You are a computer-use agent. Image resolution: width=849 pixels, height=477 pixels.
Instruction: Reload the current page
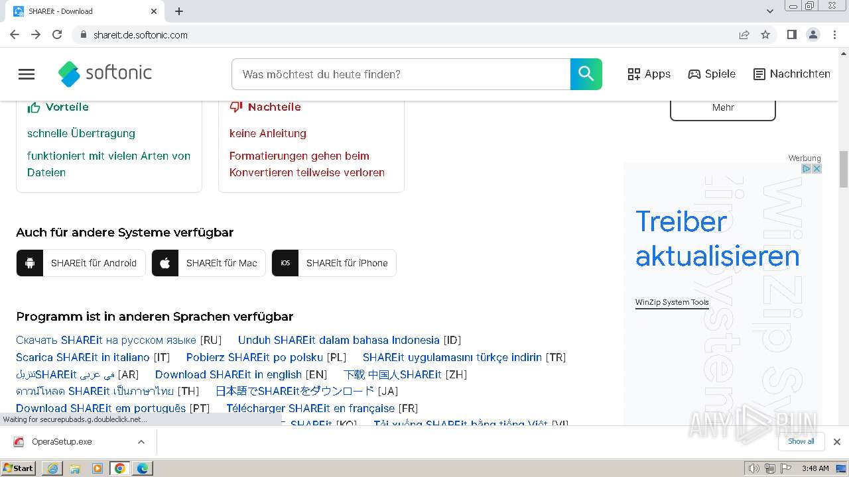pos(57,34)
